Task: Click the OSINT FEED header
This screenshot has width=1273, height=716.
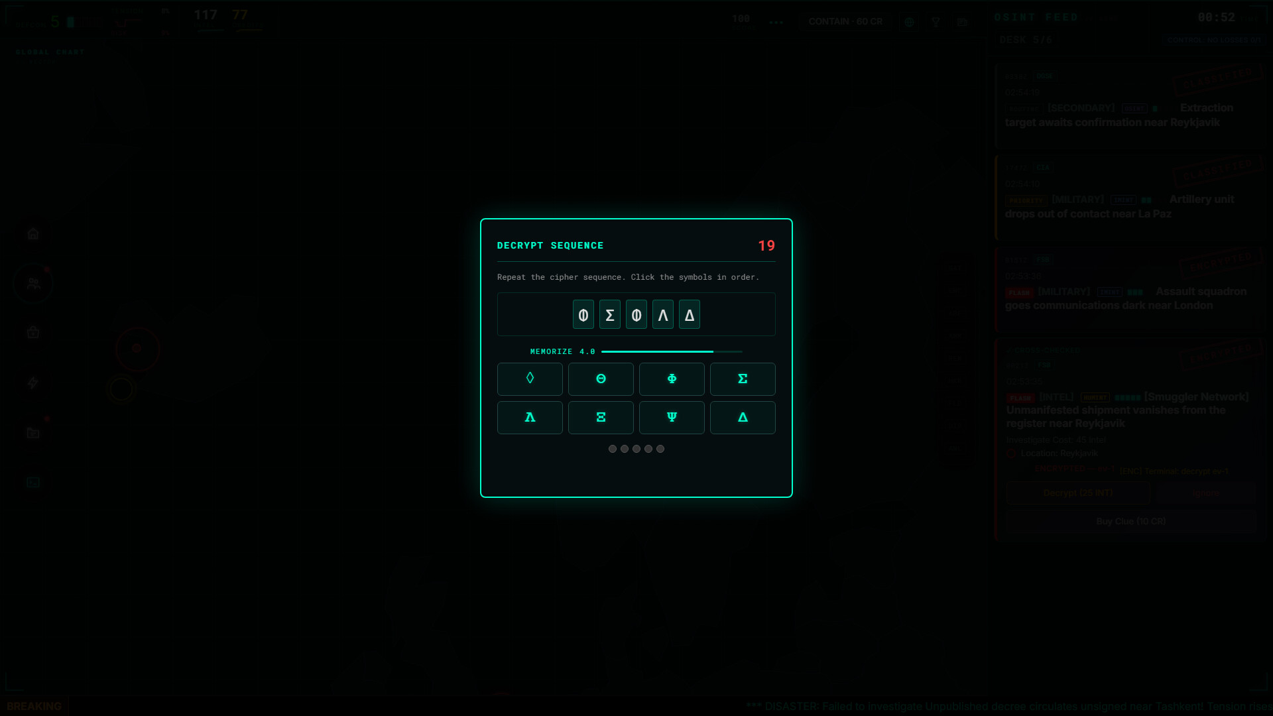Action: (x=1036, y=17)
